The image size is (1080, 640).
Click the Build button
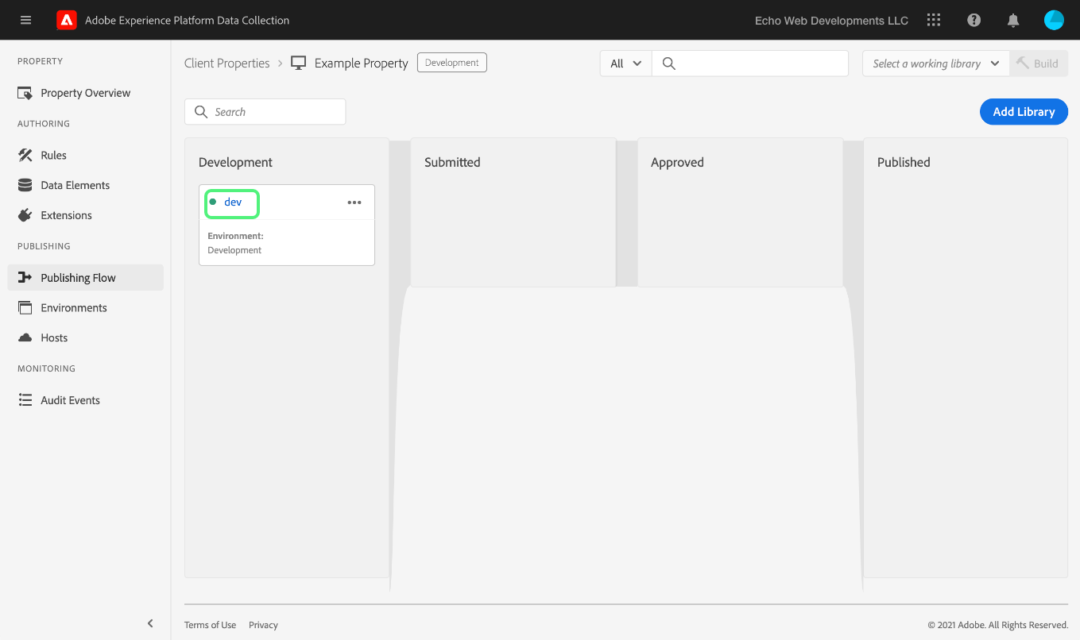point(1039,64)
